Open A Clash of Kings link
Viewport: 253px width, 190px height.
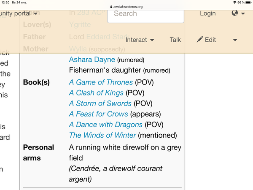(x=96, y=93)
